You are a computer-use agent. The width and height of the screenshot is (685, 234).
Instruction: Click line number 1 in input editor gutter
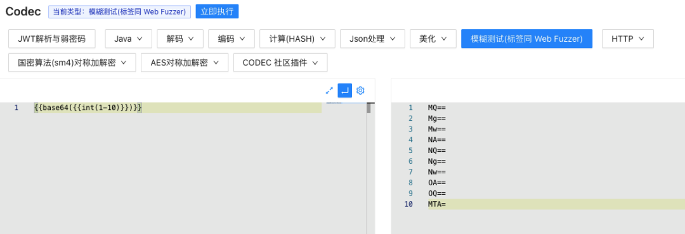pyautogui.click(x=16, y=108)
